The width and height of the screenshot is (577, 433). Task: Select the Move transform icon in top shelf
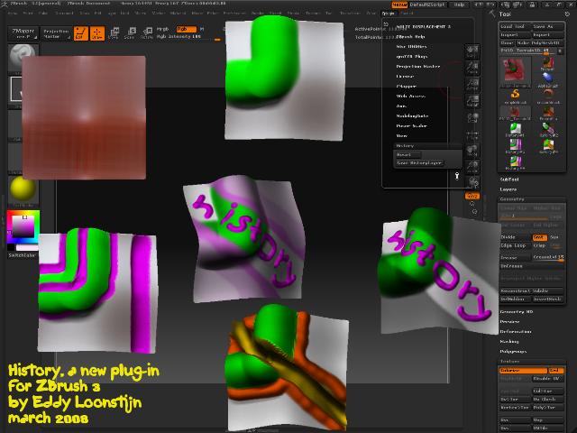pos(114,33)
